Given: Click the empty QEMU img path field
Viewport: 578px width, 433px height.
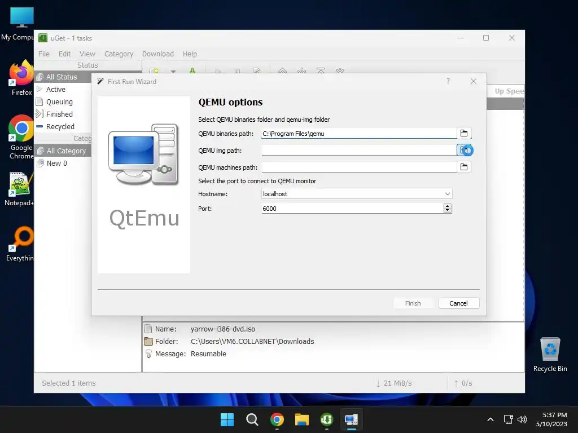Looking at the screenshot, I should tap(358, 150).
